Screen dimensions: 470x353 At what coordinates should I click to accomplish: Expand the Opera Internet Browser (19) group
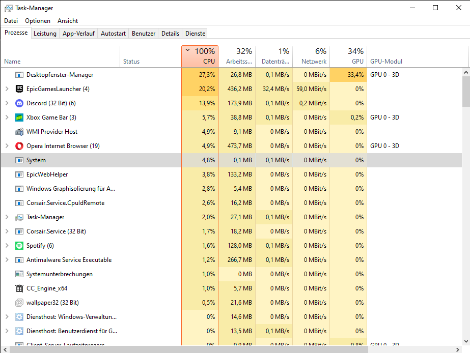pos(7,146)
